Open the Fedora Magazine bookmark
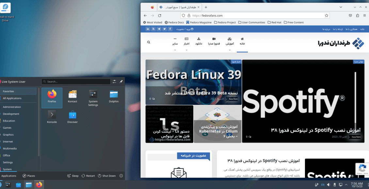The image size is (369, 189). point(199,22)
